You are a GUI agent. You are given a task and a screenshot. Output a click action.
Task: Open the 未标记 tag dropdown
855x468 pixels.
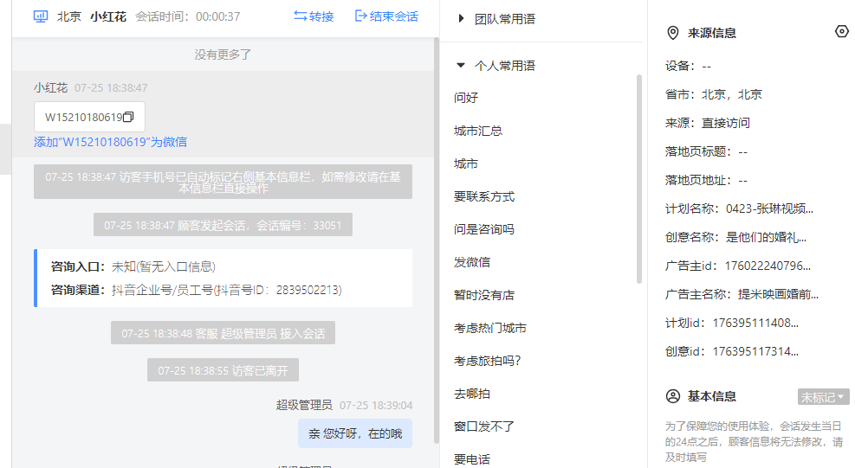(823, 397)
